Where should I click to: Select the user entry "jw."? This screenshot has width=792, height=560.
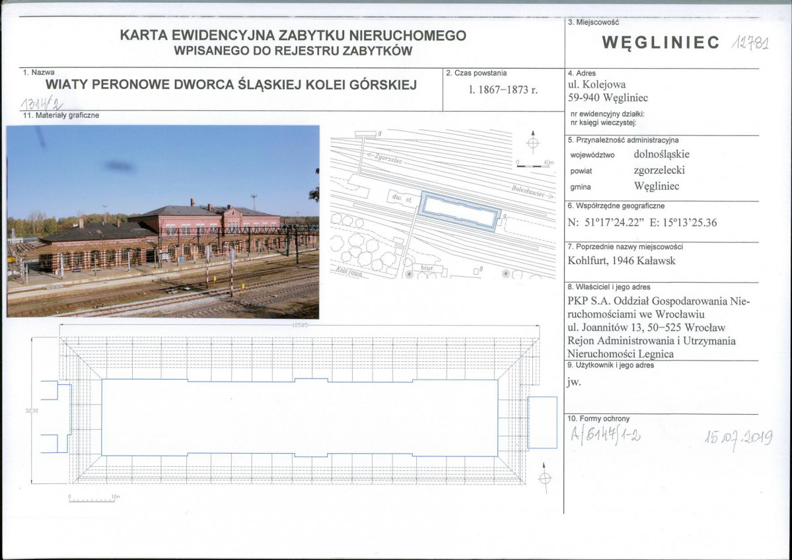[574, 382]
